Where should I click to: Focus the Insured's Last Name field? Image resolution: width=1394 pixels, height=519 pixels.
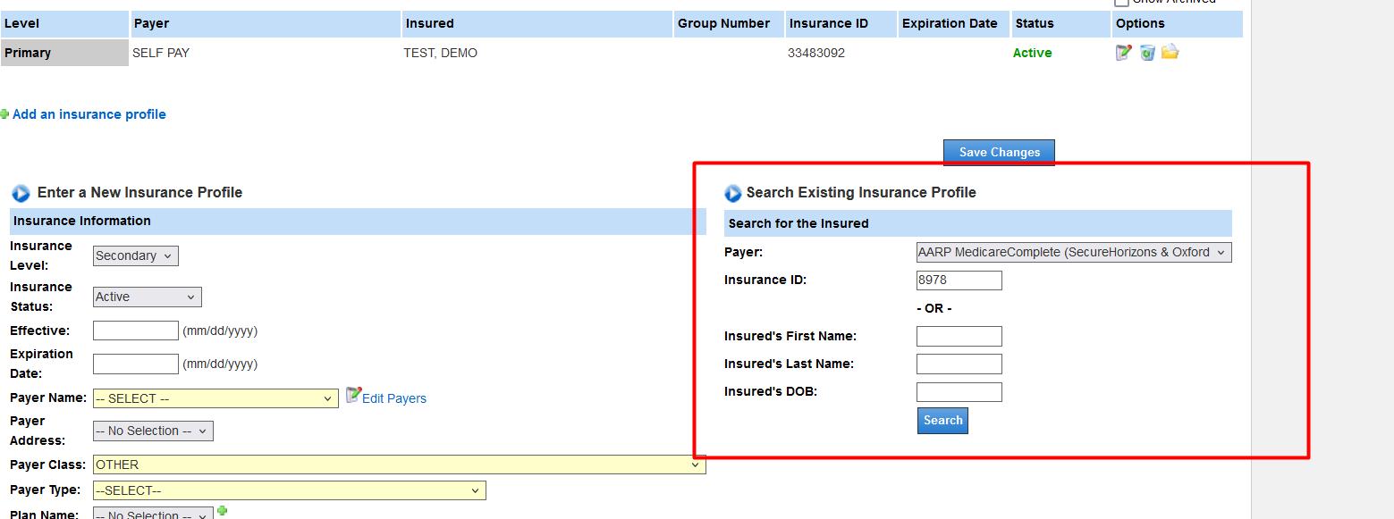click(959, 364)
